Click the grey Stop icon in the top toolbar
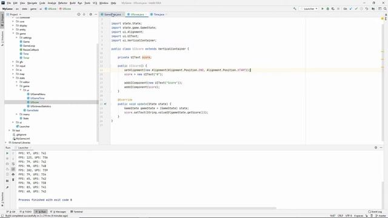The image size is (388, 218). (x=338, y=8)
